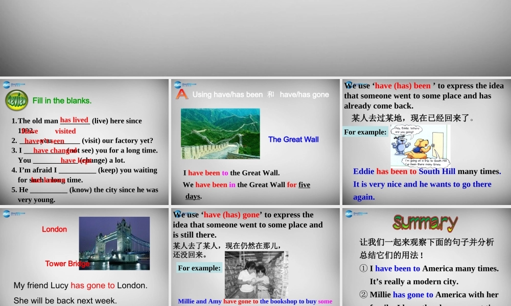511x306 pixels.
Task: Click the red 'London' text label
Action: (54, 229)
